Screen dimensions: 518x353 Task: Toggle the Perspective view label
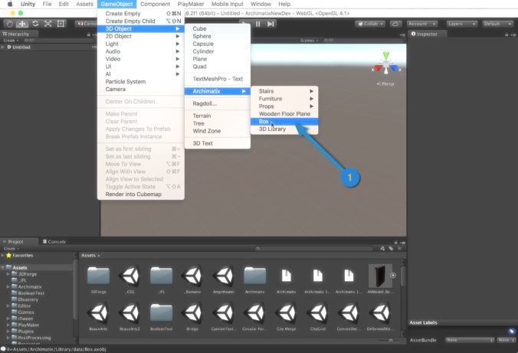pos(385,83)
